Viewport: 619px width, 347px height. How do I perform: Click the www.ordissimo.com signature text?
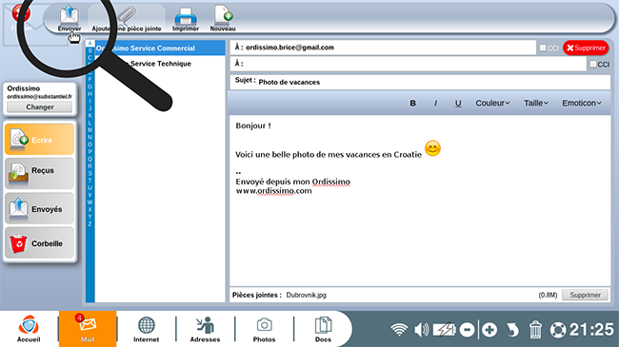point(273,191)
